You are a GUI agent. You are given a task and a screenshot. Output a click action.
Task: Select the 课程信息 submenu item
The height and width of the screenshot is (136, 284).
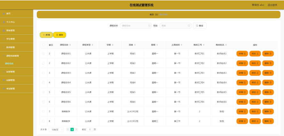point(9,64)
